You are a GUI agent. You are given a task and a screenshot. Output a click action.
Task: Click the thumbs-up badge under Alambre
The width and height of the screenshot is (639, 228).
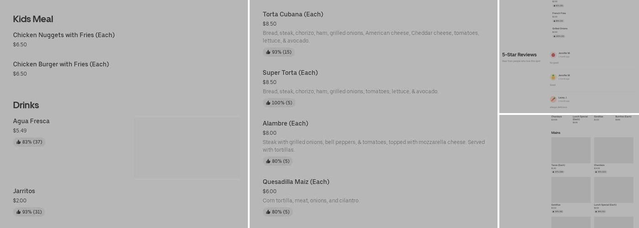click(x=278, y=161)
